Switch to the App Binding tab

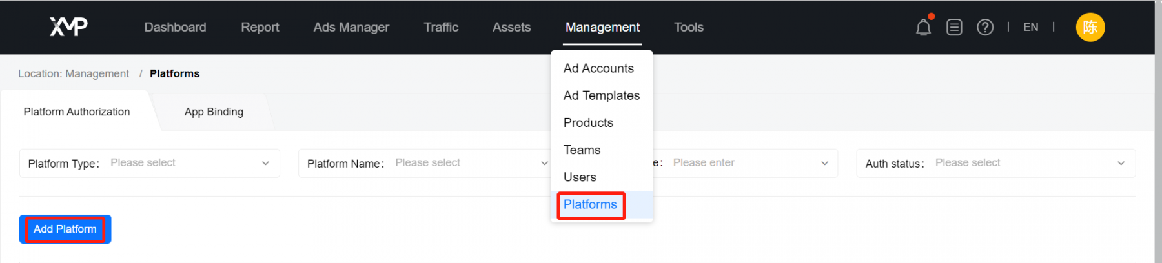[x=214, y=112]
